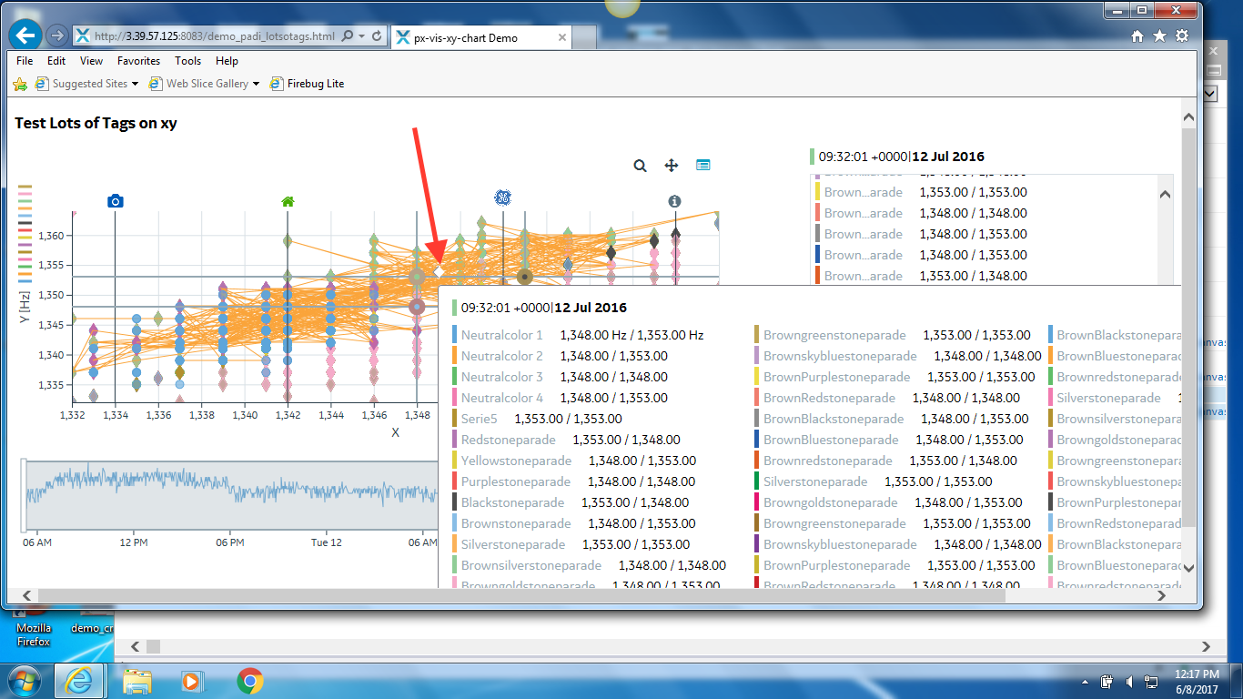Open the browser Tools gear icon
Viewport: 1243px width, 699px height.
pos(1181,36)
